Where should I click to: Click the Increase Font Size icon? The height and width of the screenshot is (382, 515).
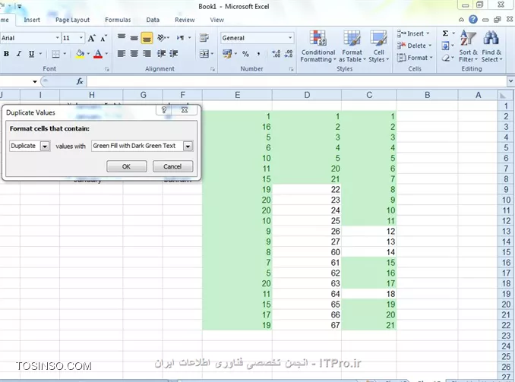point(92,38)
